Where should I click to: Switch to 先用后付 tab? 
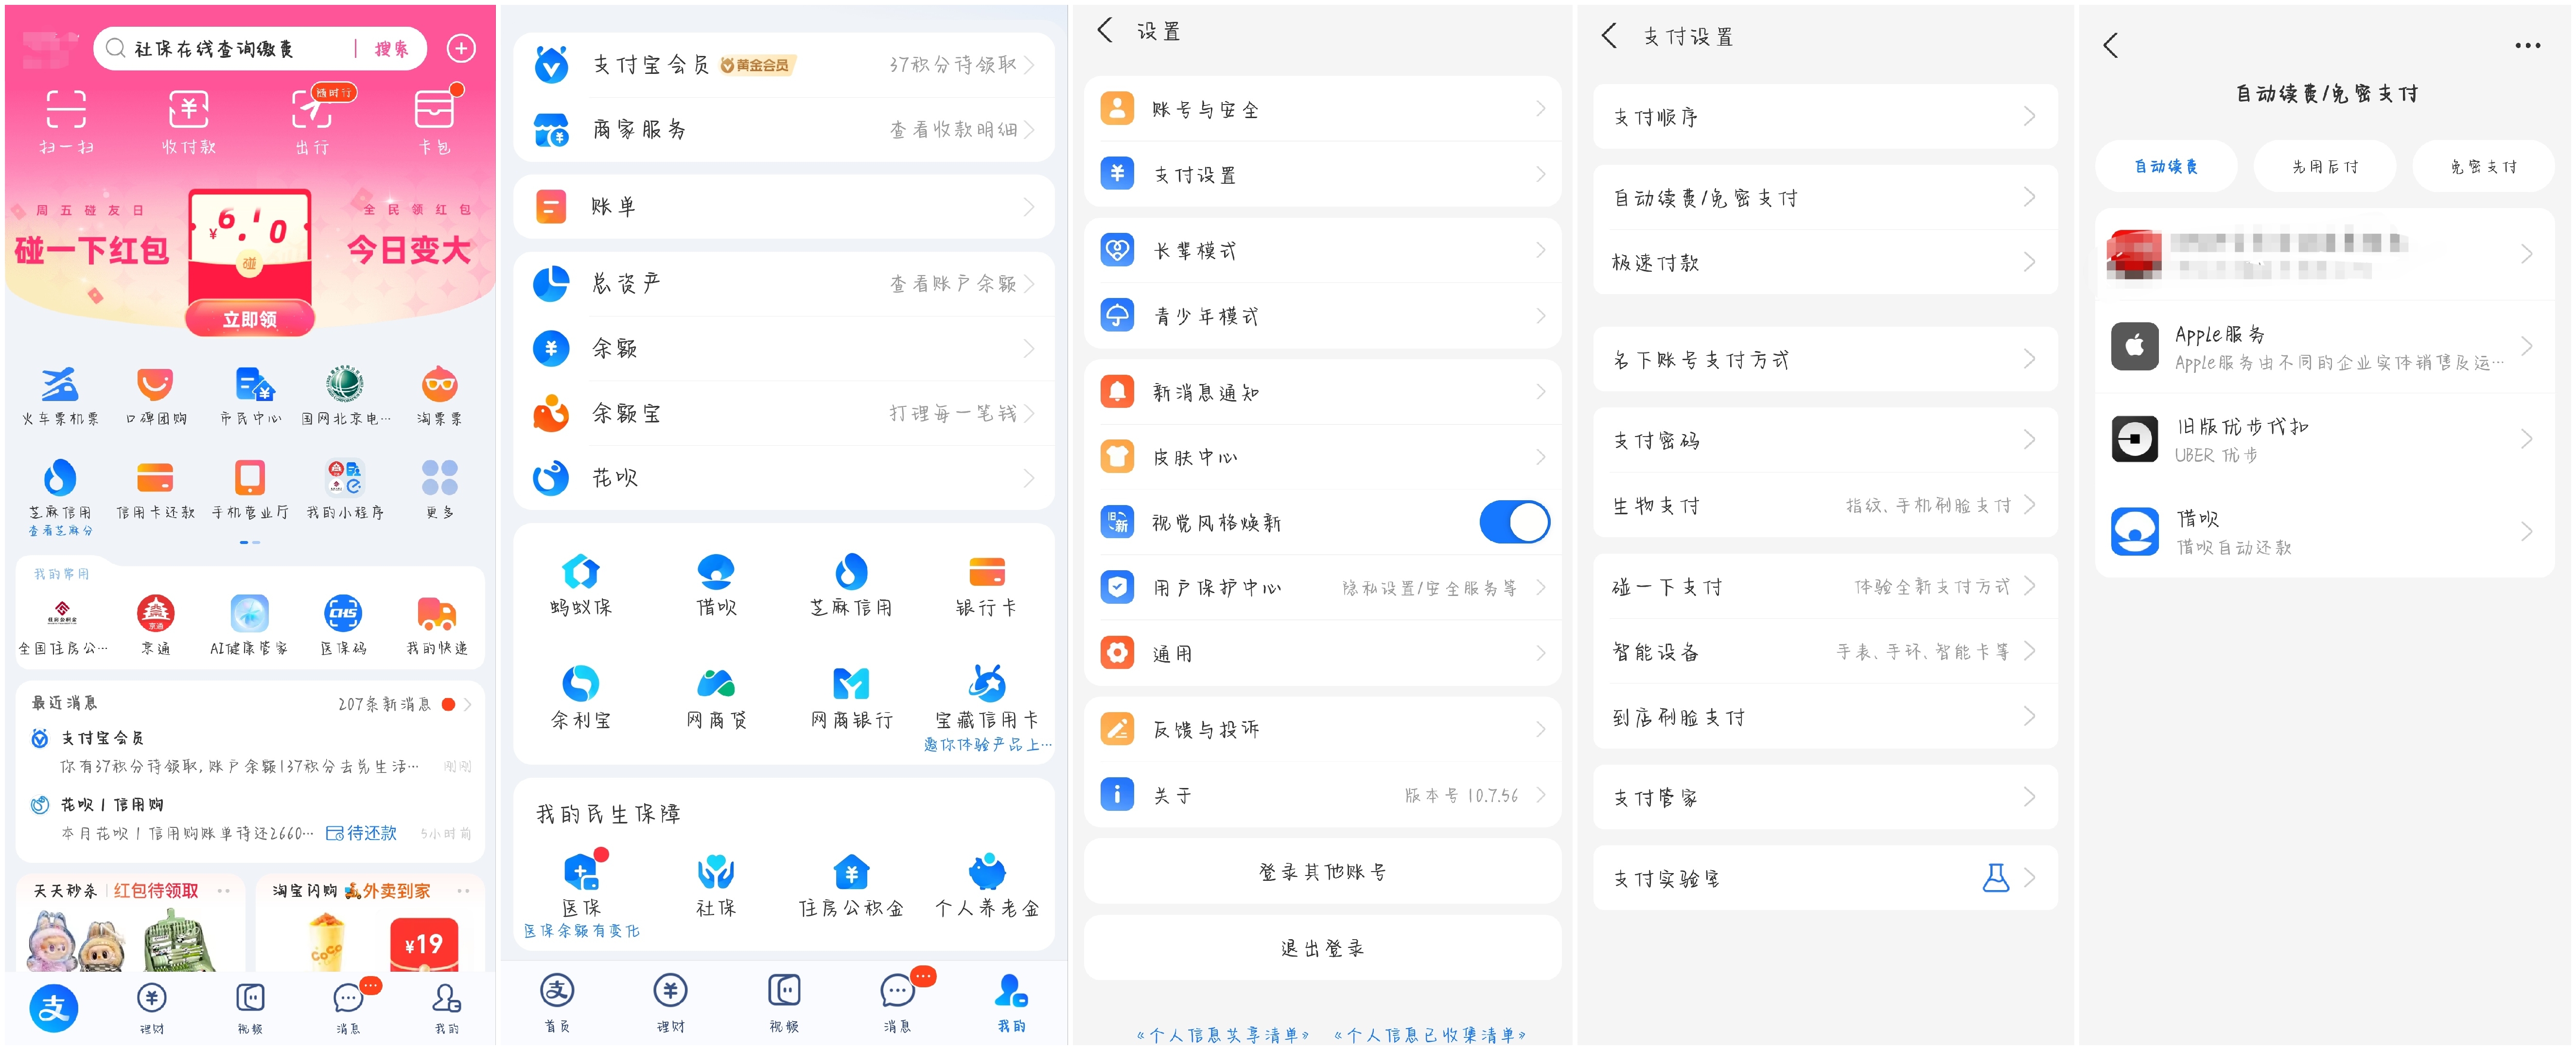(2325, 166)
